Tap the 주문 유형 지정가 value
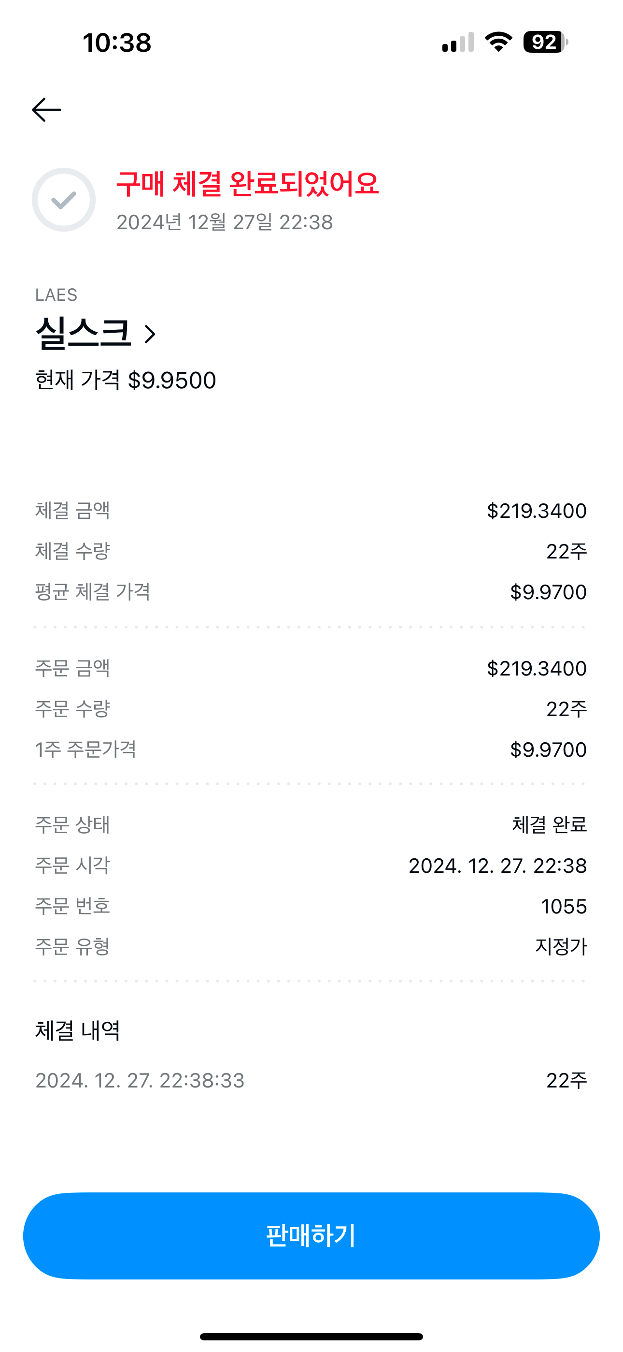Screen dimensions: 623x1352 click(561, 947)
